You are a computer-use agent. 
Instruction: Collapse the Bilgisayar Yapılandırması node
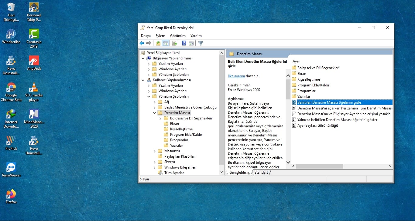(x=143, y=58)
